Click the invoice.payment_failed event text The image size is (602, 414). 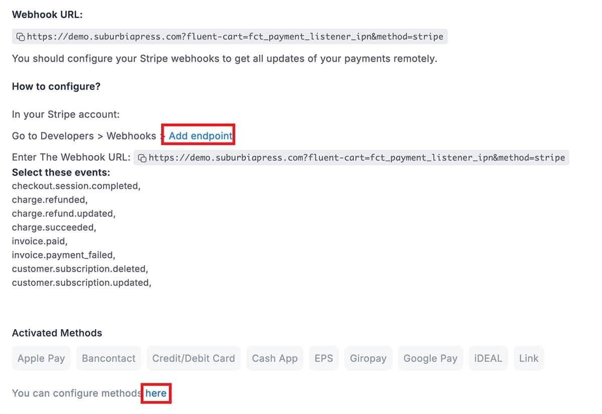tap(64, 255)
